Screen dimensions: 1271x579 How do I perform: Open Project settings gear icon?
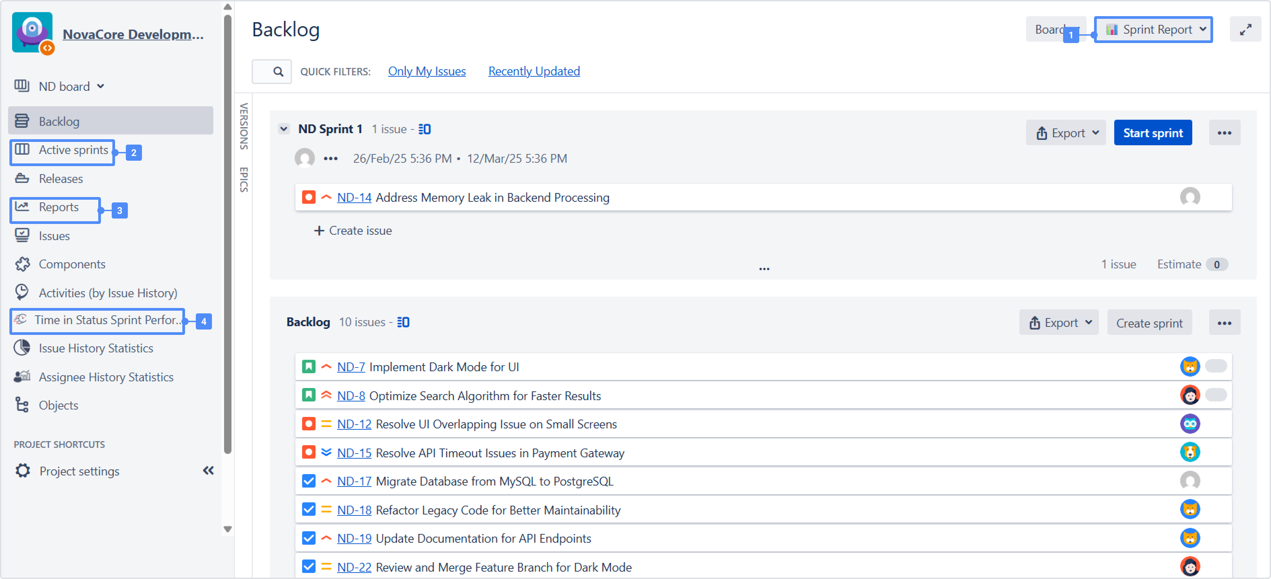[x=23, y=470]
